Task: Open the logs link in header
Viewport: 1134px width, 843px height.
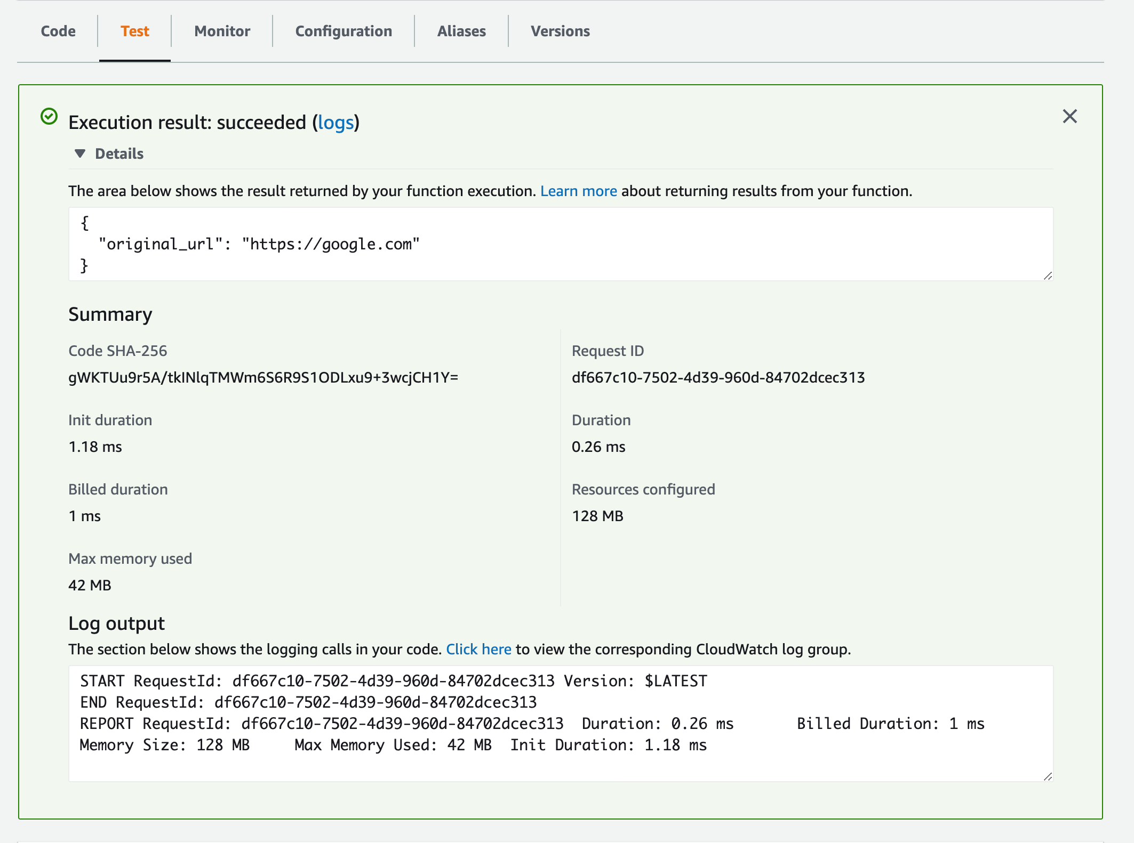Action: (x=336, y=123)
